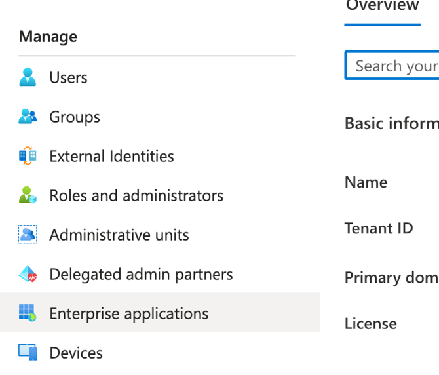Click the Roles and administrators icon
Screen dimensions: 439x375
28,195
